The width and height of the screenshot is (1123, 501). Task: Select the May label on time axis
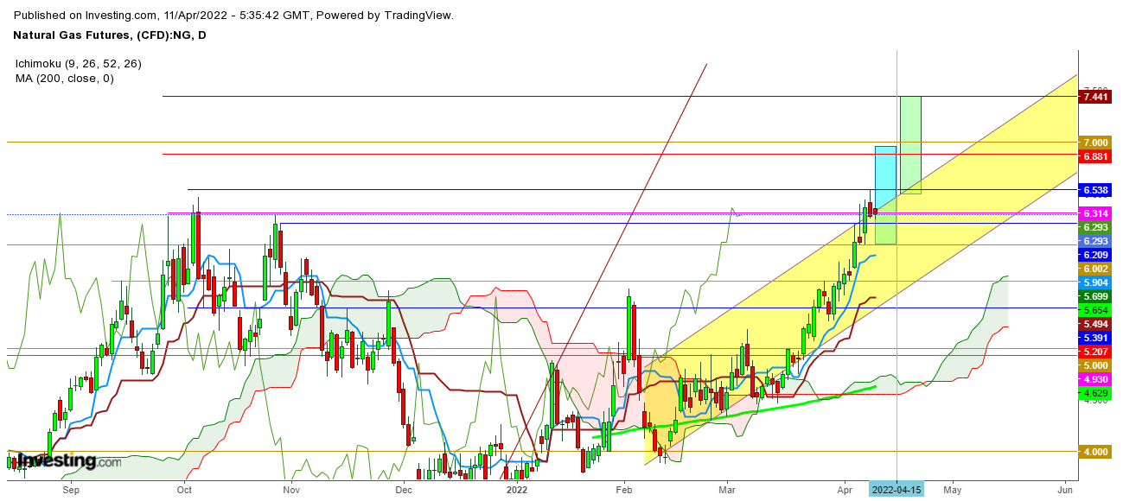pos(952,490)
